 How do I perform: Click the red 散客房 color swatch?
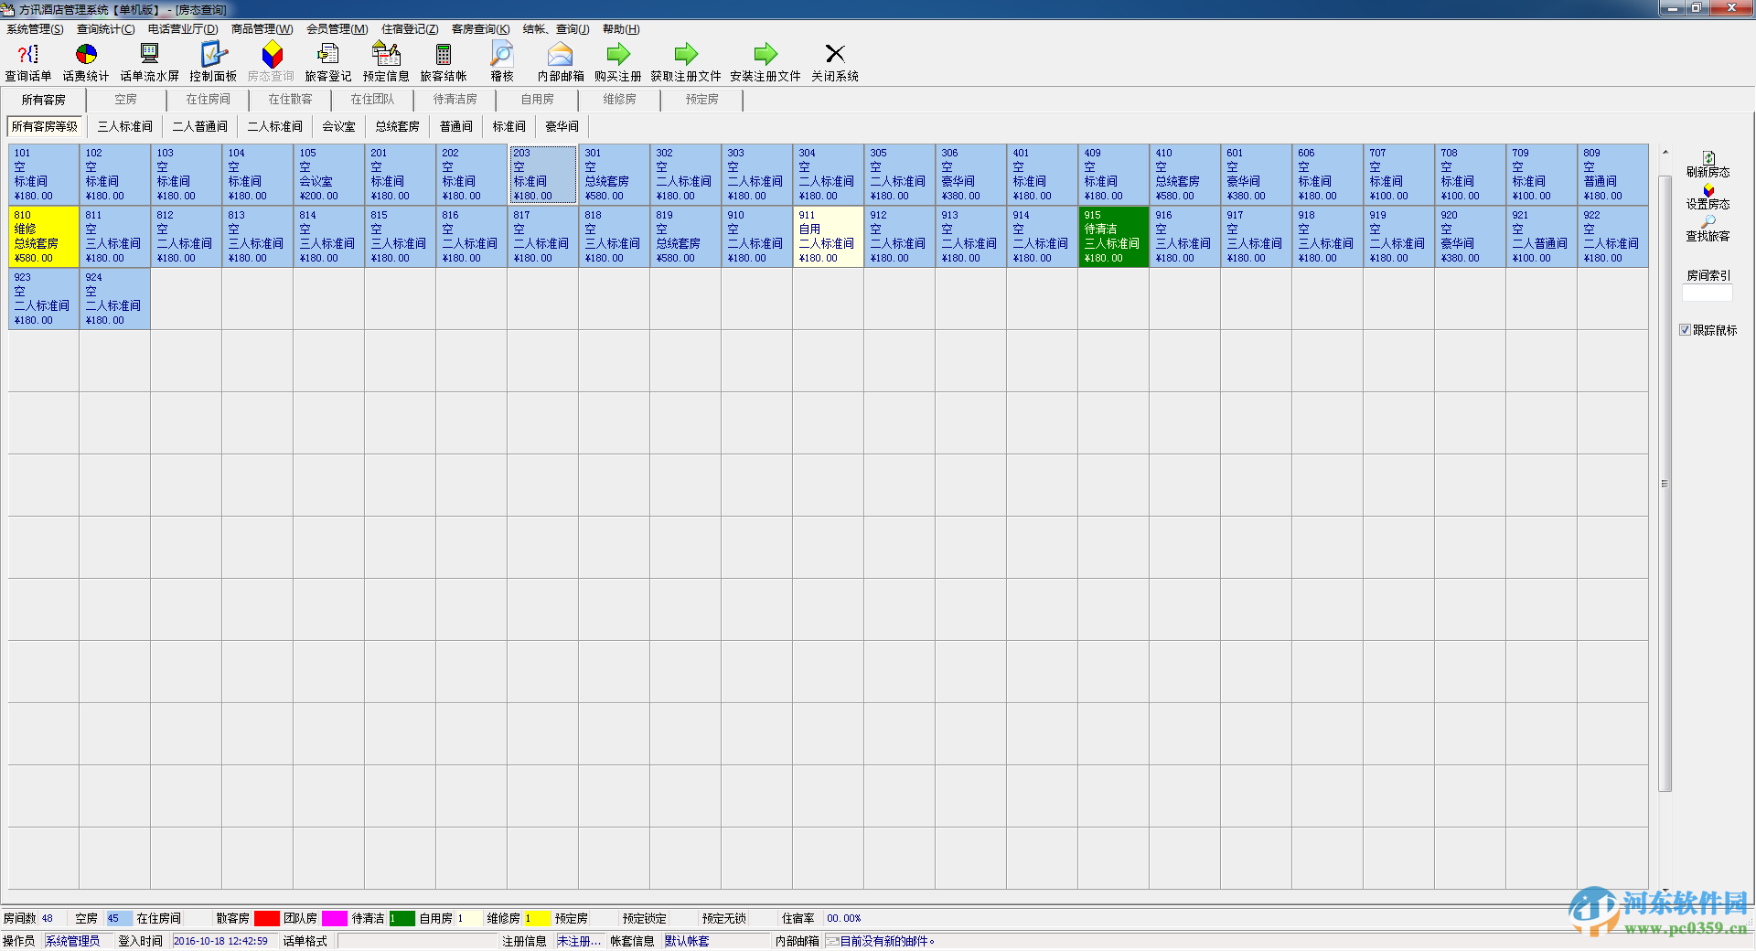point(266,918)
